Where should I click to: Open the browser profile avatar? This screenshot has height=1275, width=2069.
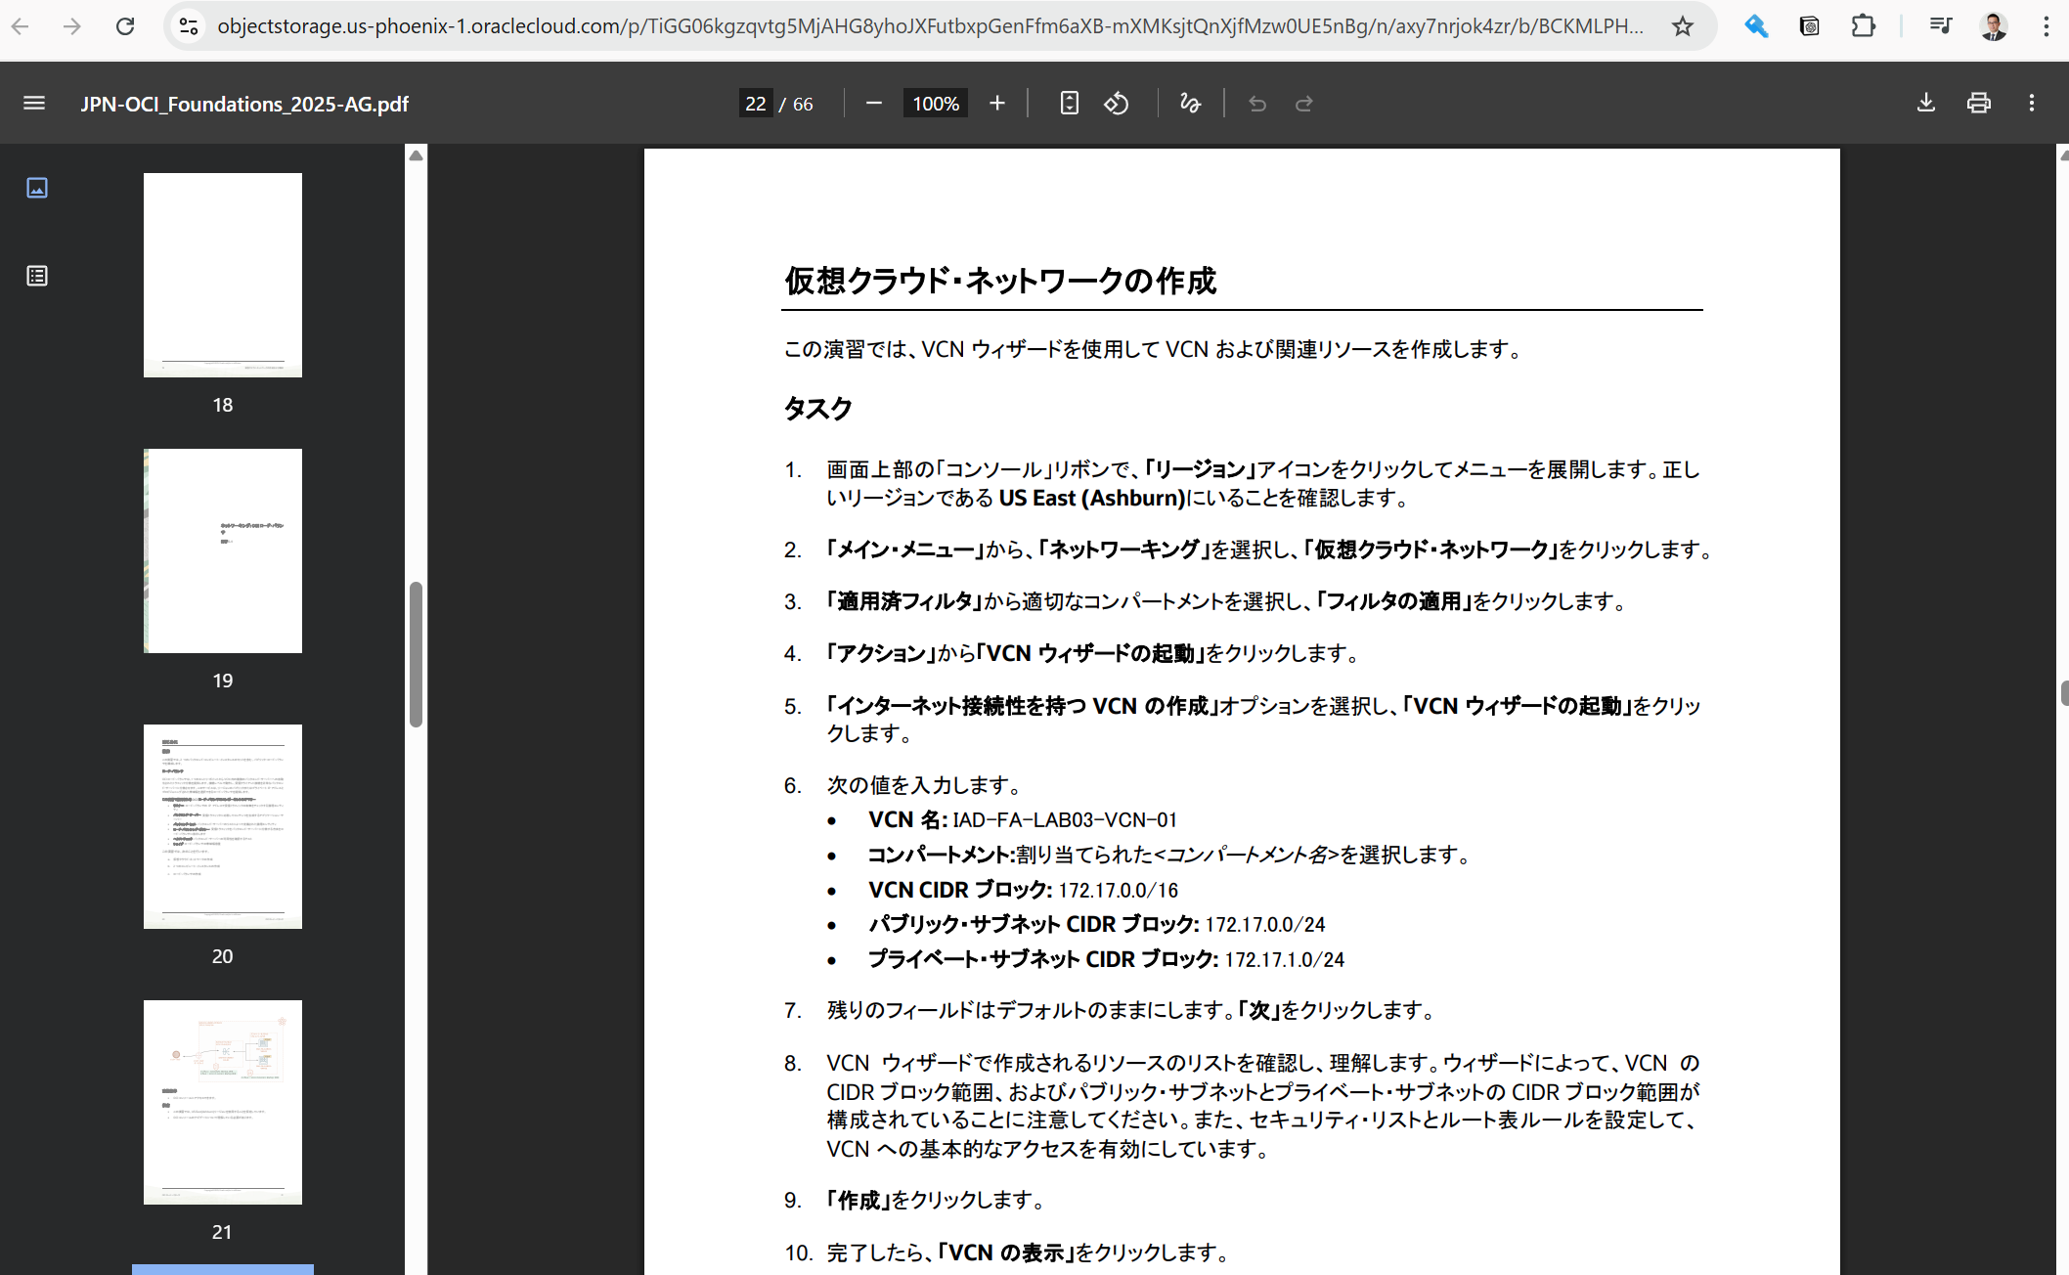[1994, 26]
